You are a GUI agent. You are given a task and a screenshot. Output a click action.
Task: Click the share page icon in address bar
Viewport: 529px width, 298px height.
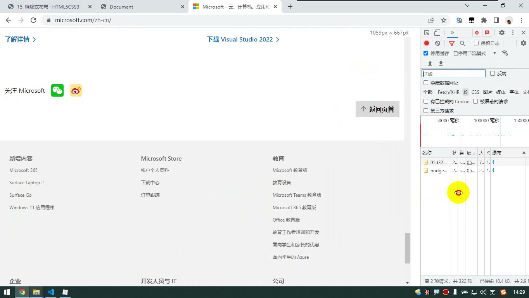coord(431,20)
